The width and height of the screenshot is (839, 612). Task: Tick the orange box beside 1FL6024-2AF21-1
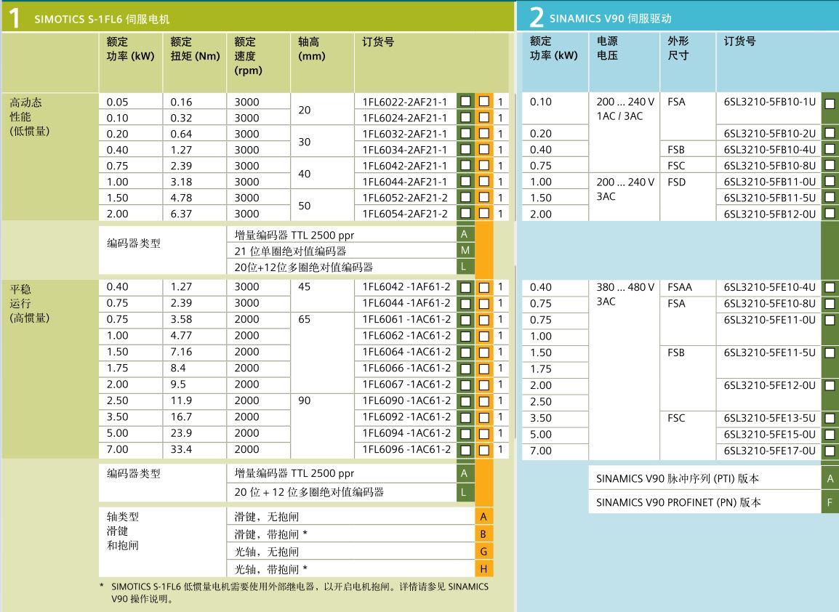[x=483, y=117]
